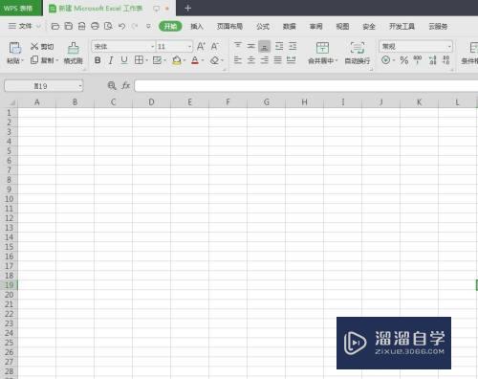Viewport: 478px width, 379px height.
Task: Switch to the View tab
Action: (342, 26)
